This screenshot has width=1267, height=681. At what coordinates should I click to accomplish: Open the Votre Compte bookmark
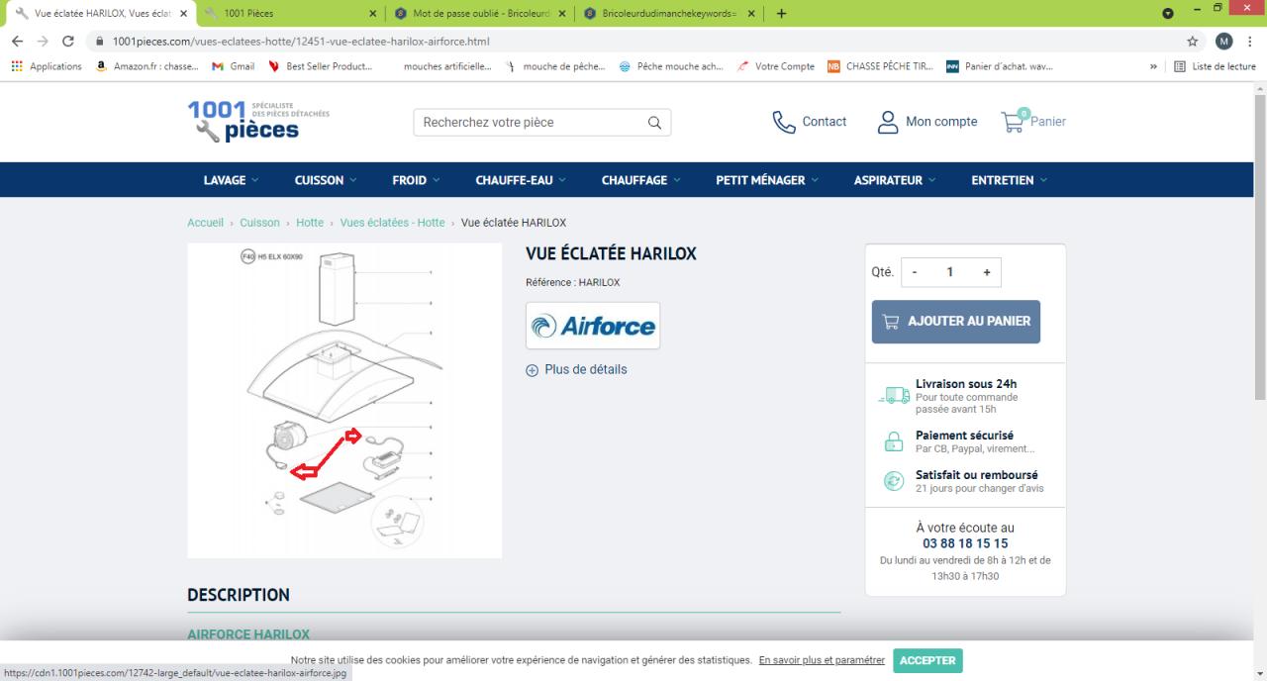(x=775, y=66)
